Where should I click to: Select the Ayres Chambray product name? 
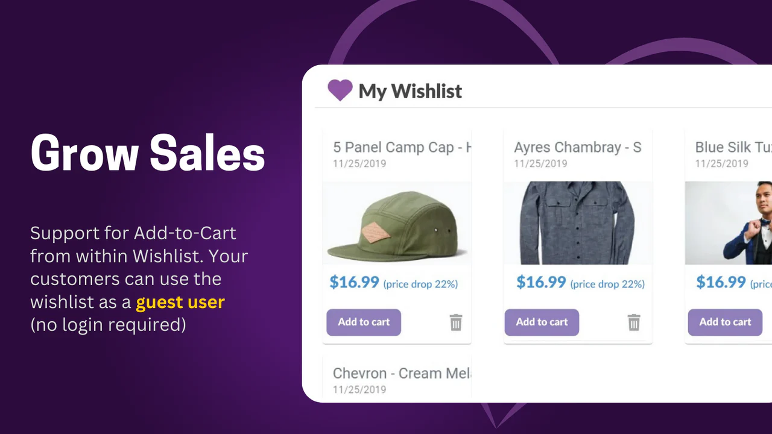coord(577,147)
